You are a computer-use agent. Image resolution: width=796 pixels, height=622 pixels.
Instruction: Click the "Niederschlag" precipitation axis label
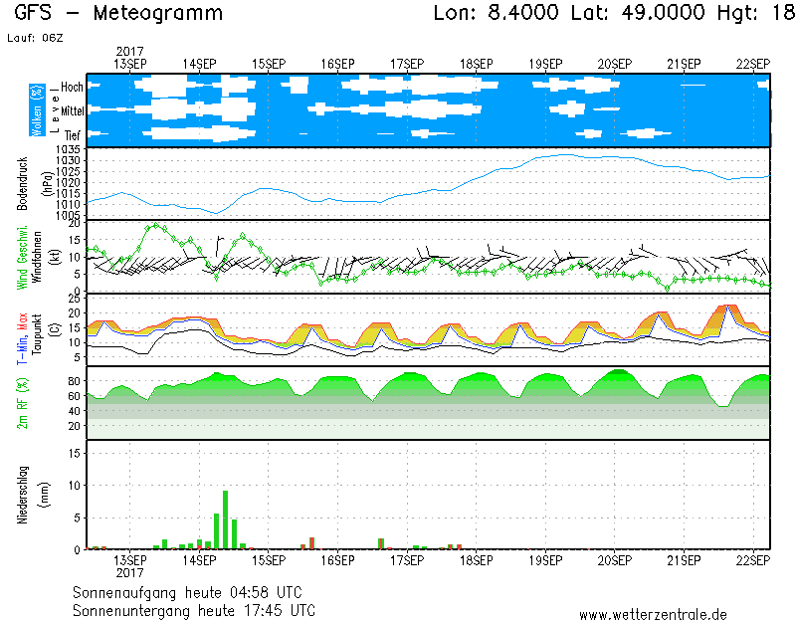click(x=22, y=495)
